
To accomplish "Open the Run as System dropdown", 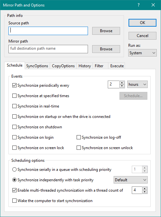I will (142, 53).
